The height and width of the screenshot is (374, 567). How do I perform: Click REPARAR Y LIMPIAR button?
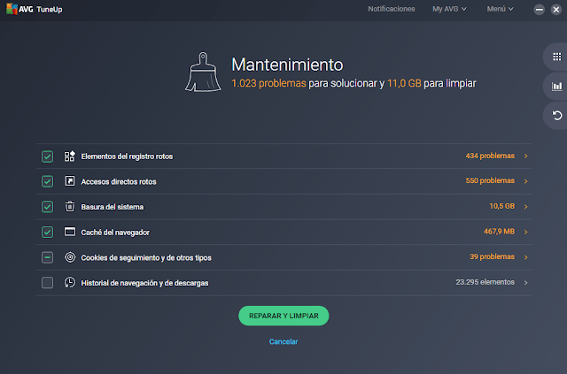[283, 316]
